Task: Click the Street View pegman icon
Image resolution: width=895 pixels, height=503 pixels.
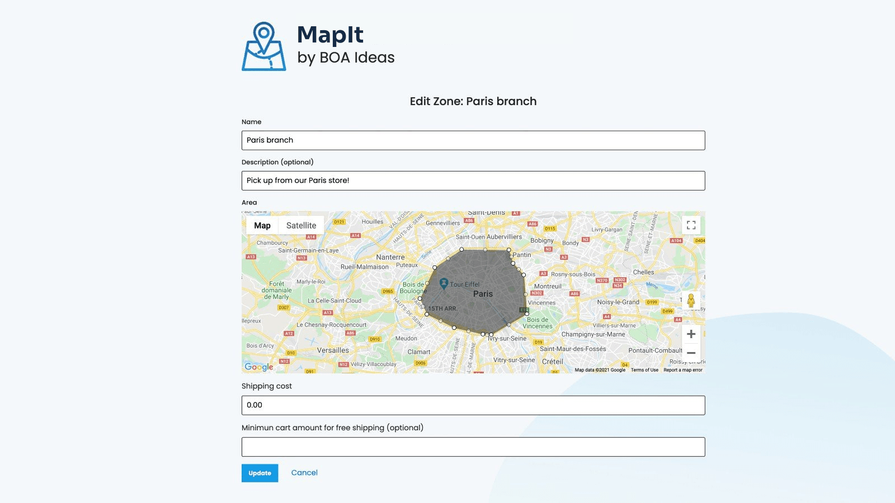Action: (691, 301)
